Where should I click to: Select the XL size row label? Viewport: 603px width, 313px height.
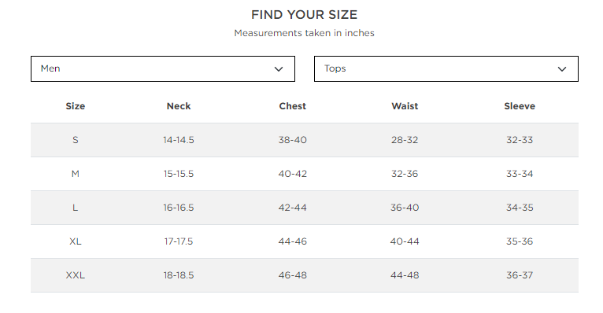[76, 241]
